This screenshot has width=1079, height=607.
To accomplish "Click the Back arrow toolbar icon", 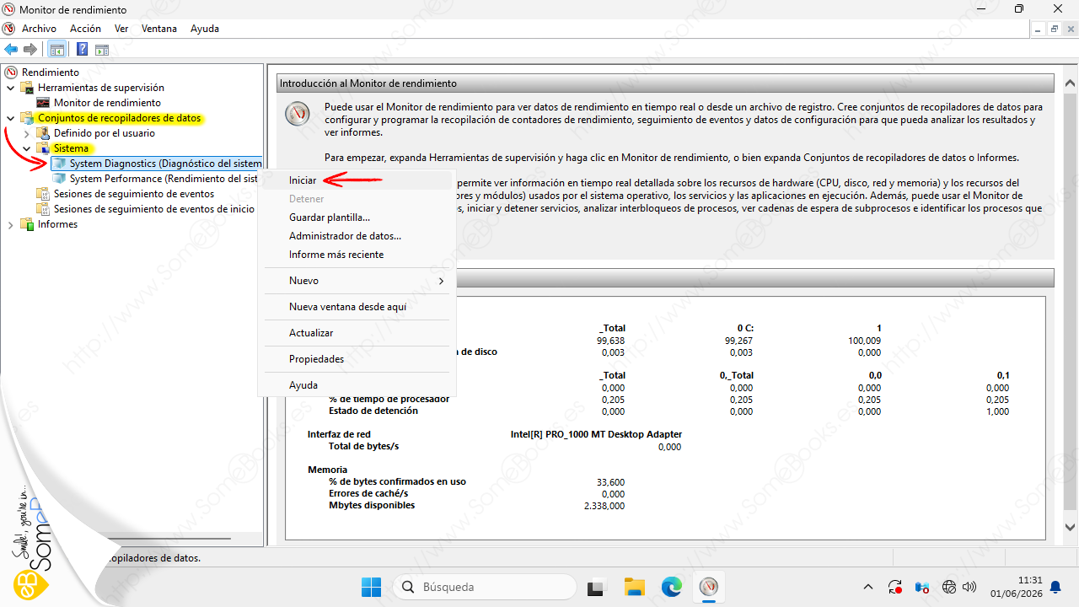I will (11, 49).
